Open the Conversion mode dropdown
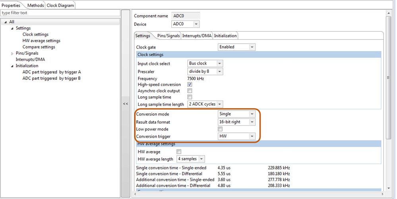 (252, 114)
